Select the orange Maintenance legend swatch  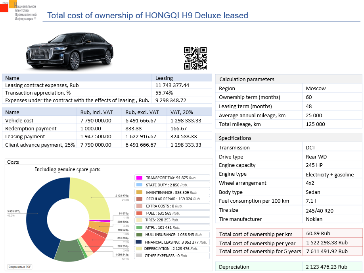click(139, 192)
